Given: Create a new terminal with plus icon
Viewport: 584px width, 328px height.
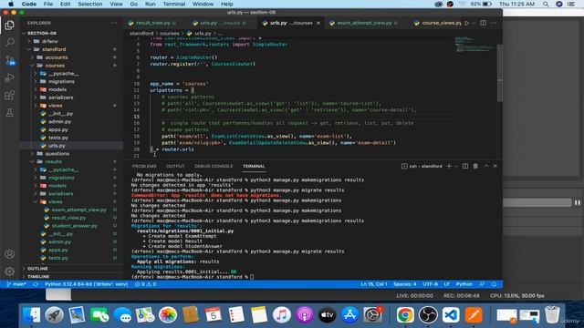Looking at the screenshot, I should [x=449, y=166].
